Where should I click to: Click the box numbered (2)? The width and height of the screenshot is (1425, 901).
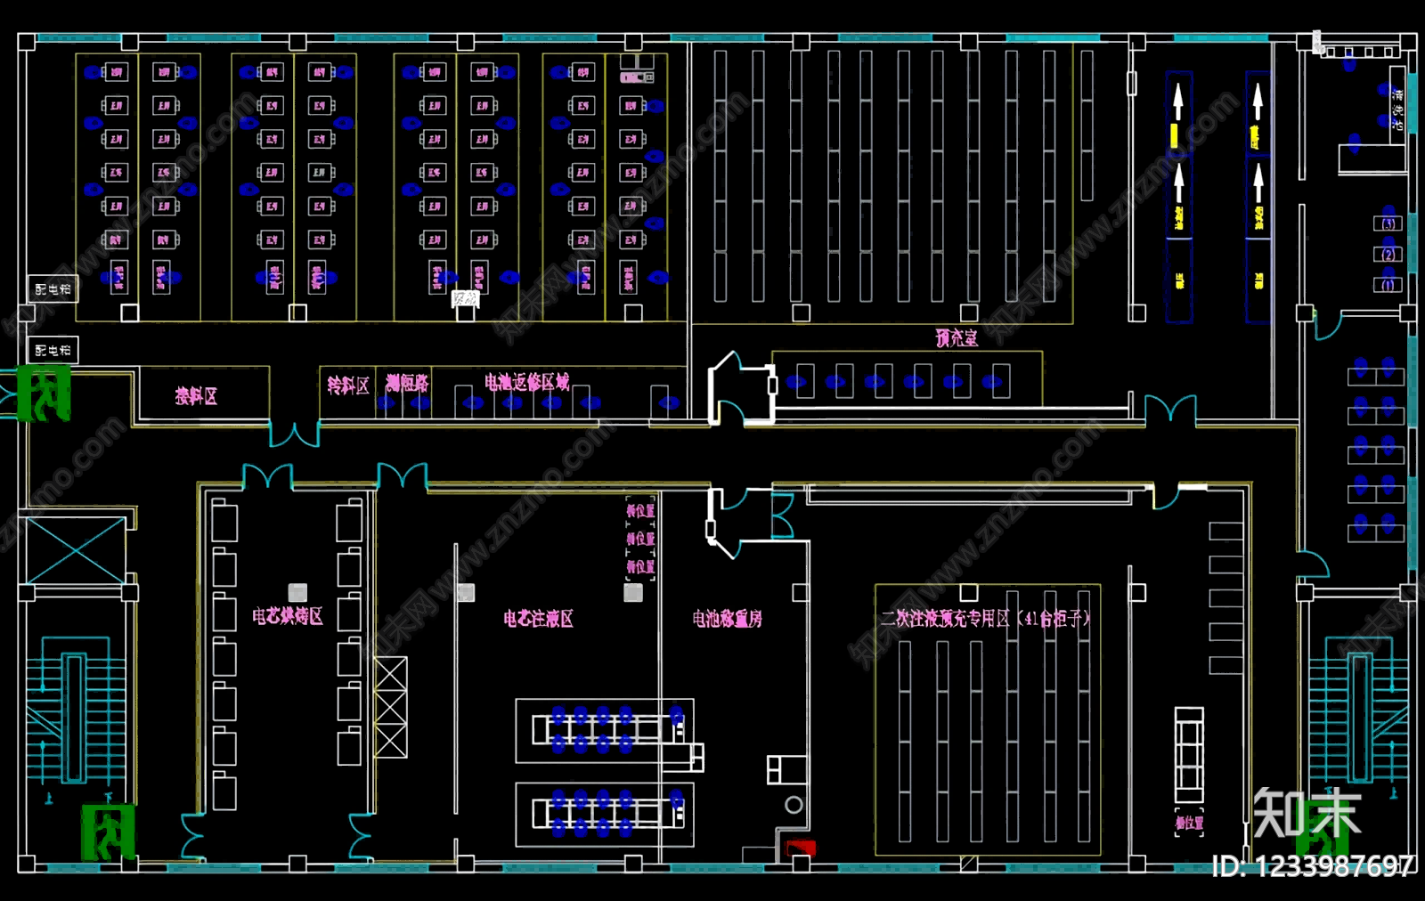pos(1388,255)
